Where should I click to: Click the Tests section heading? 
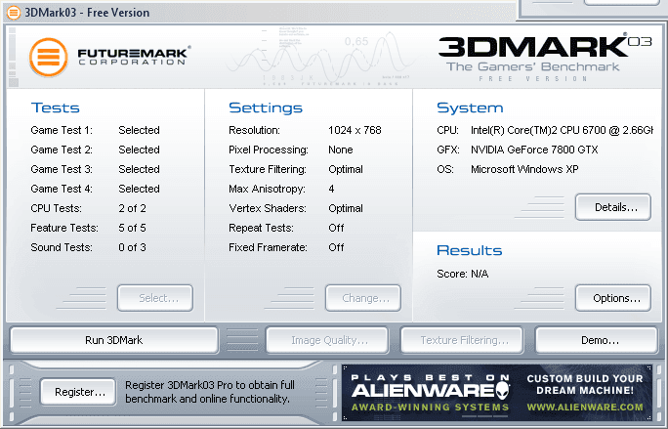(x=56, y=107)
